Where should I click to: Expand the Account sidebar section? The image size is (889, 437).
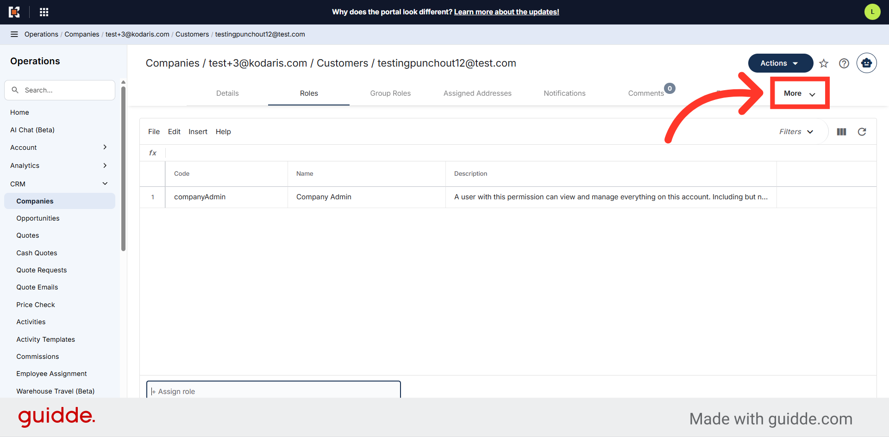[59, 148]
